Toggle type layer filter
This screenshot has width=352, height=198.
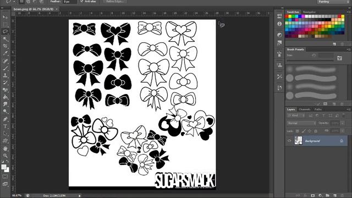coord(323,116)
